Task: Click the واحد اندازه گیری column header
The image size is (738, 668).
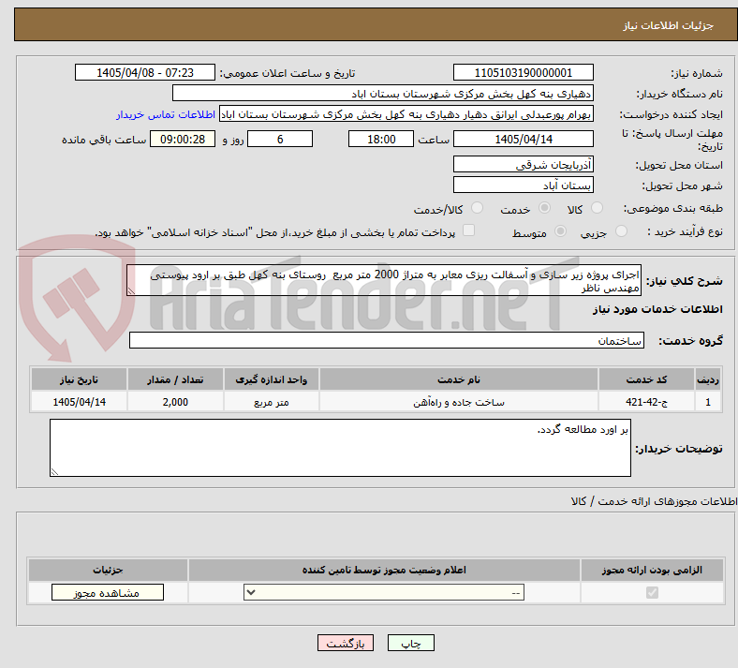Action: click(271, 379)
